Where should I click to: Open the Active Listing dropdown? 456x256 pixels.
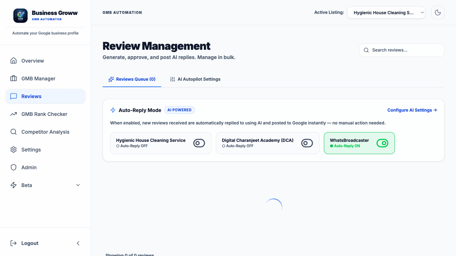[x=386, y=12]
